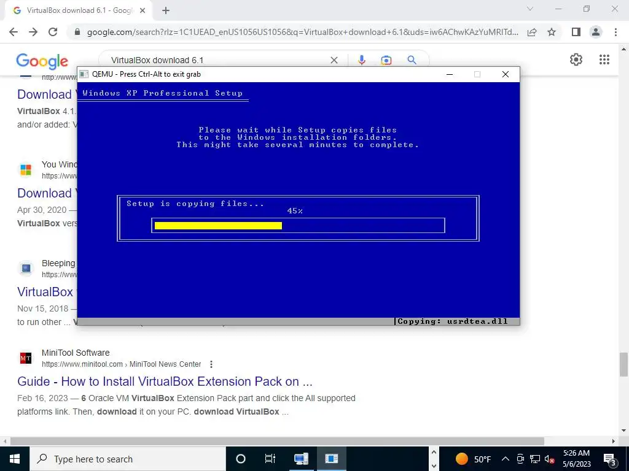Viewport: 629px width, 471px height.
Task: Close the VirtualBox download 6.1 tab
Action: click(x=143, y=11)
